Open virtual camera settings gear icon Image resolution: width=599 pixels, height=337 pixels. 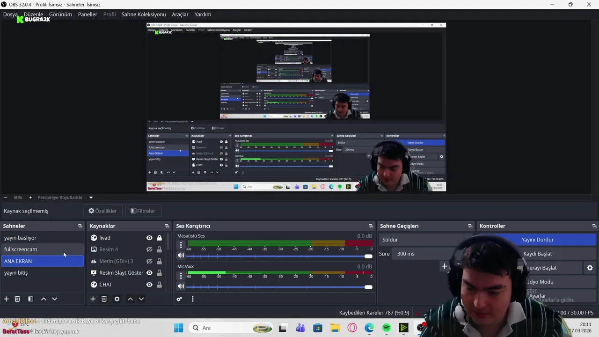[x=590, y=268]
